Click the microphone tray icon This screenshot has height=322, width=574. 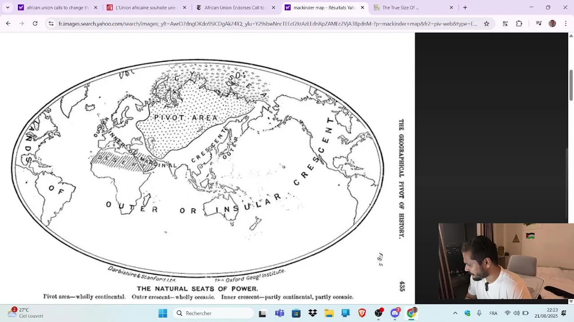pos(479,314)
